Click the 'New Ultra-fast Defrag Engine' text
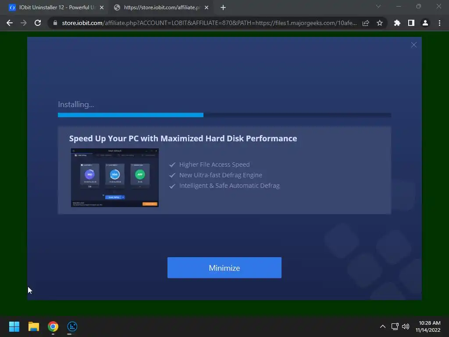The image size is (449, 337). (x=221, y=175)
